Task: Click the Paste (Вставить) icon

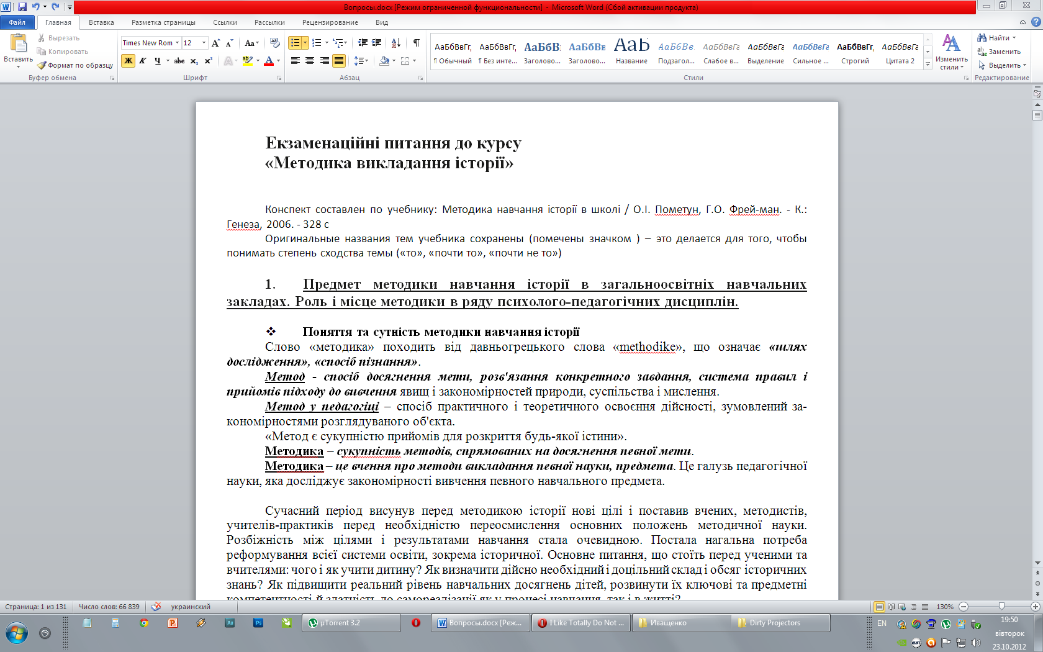Action: (18, 43)
